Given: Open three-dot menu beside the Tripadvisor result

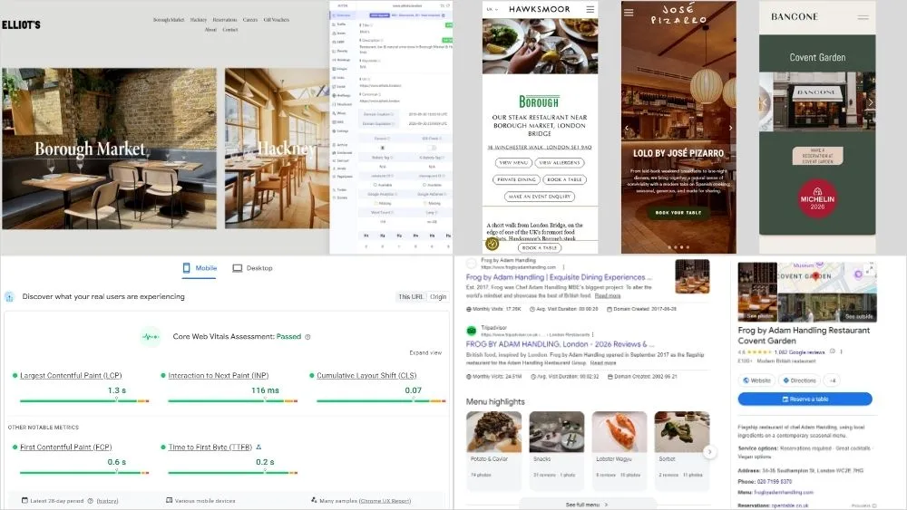Looking at the screenshot, I should point(593,334).
